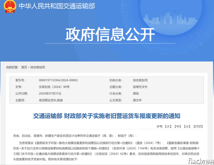Screen dimensions: 214x165
Task: Click the 机构分类 field label
Action: 116,80
